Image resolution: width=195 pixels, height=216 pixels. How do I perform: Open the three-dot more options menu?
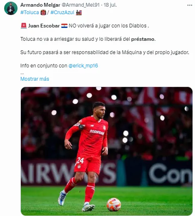[190, 5]
